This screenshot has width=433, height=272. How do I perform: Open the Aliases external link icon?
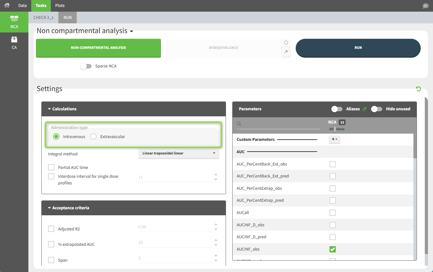(x=364, y=109)
